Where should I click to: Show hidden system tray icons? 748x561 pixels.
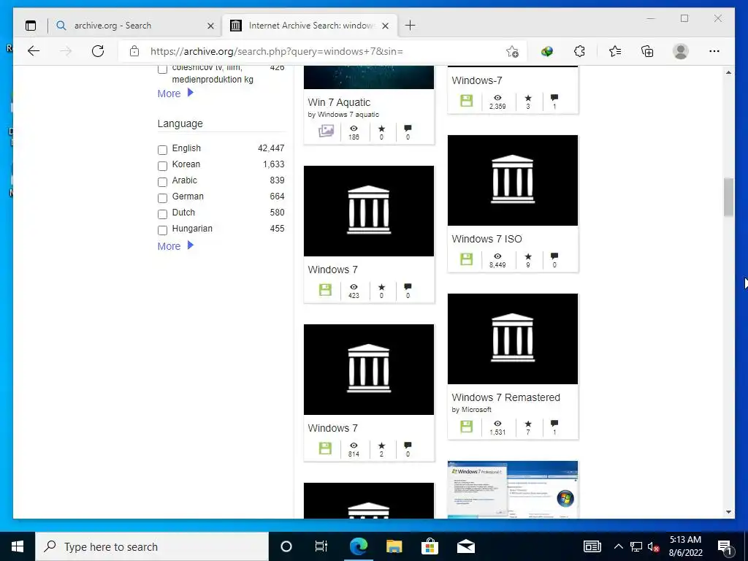[x=618, y=546]
